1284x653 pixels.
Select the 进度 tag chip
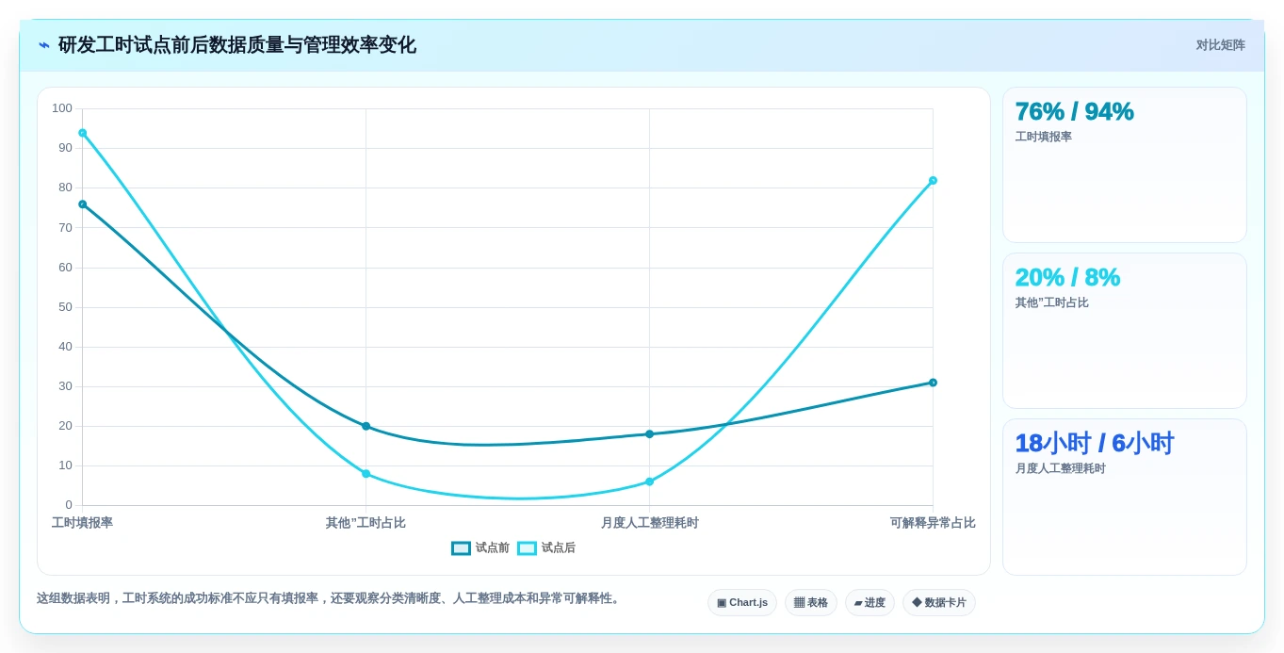[x=870, y=602]
